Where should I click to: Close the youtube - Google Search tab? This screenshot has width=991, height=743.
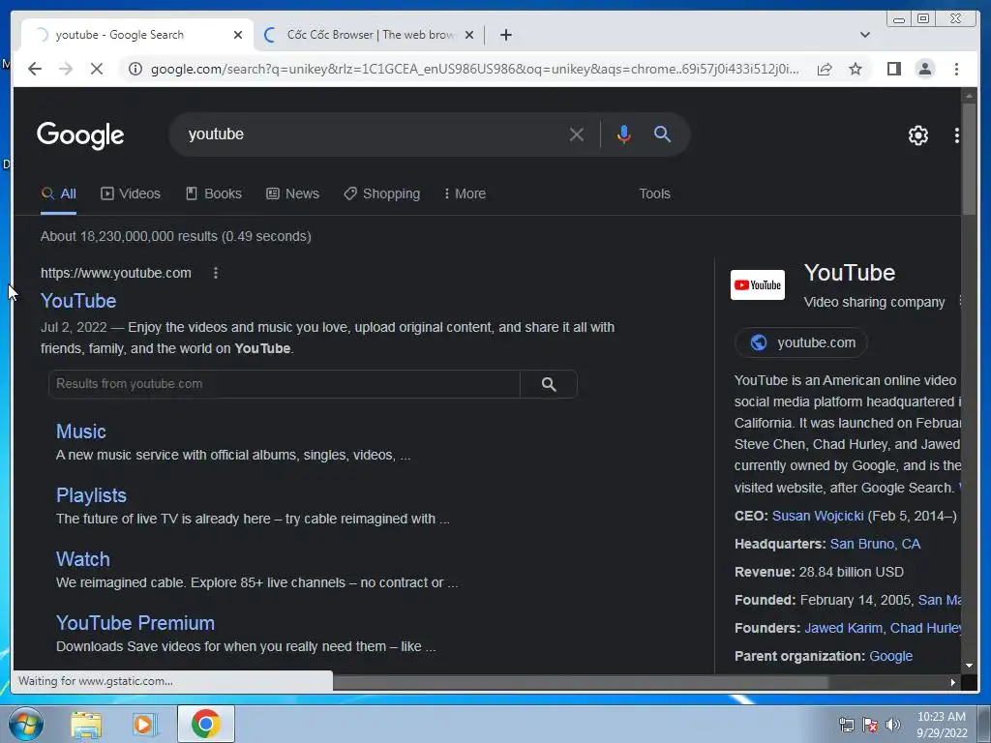238,35
